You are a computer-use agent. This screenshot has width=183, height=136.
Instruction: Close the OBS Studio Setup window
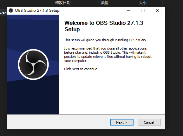pos(158,10)
